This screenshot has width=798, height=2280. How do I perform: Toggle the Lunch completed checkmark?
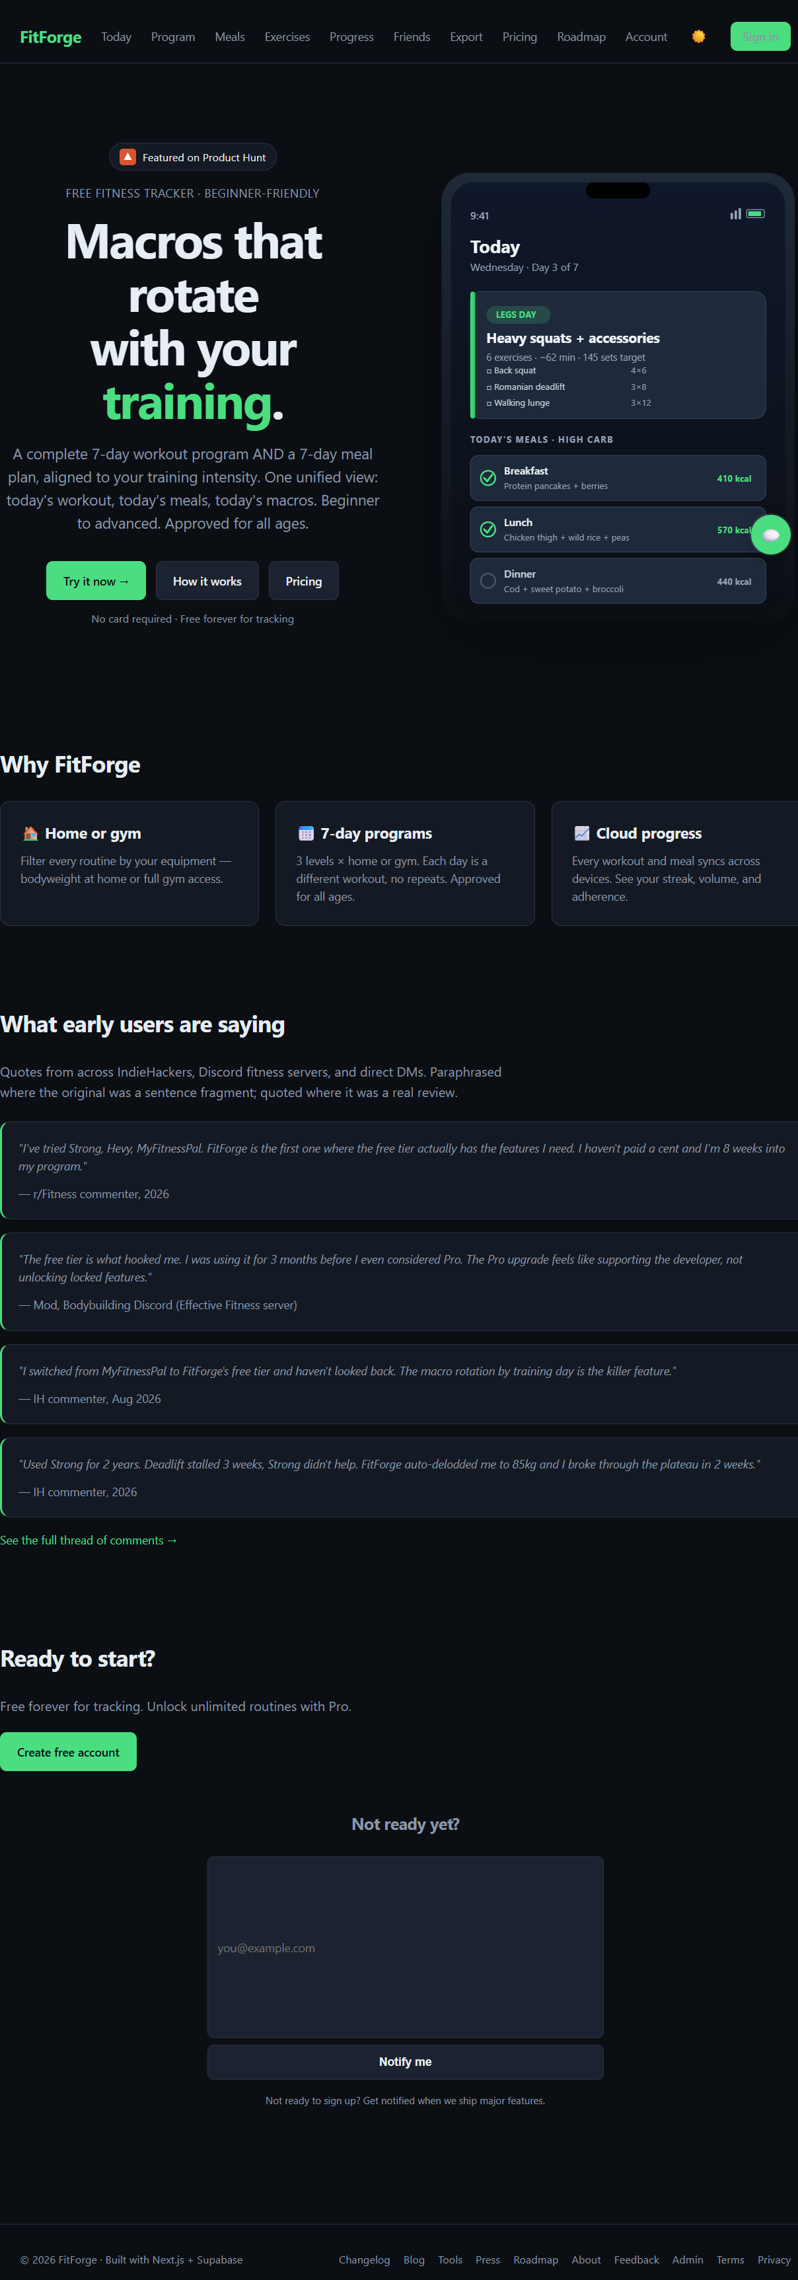pos(488,529)
